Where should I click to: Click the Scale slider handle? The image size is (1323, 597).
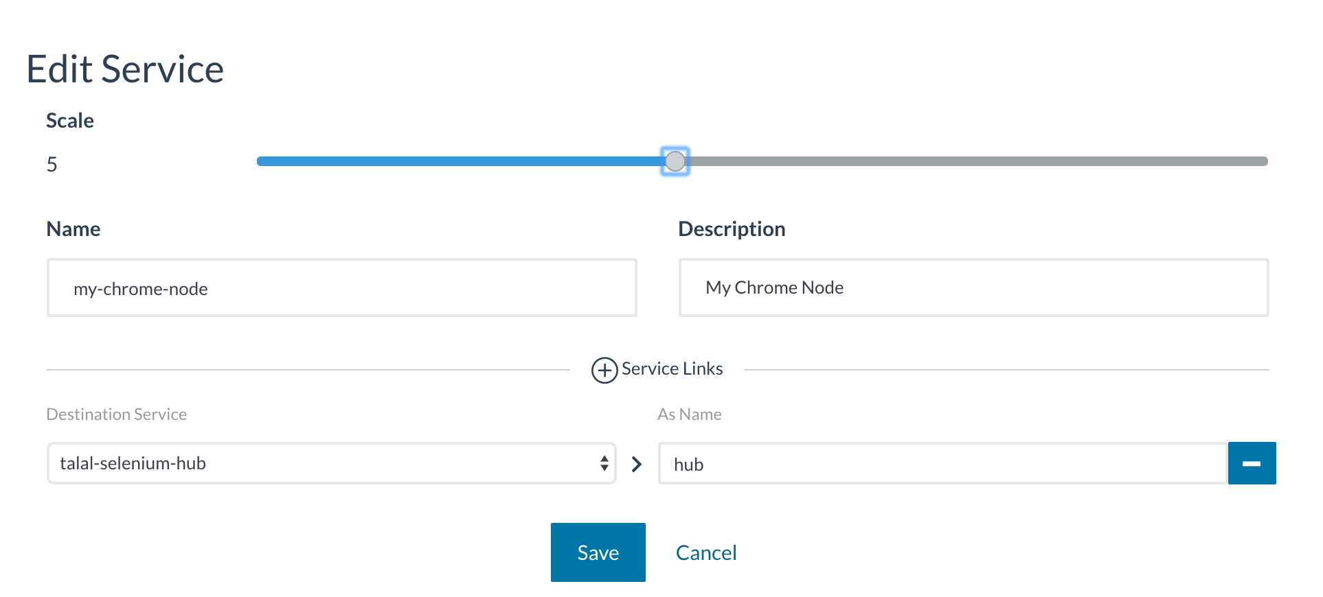coord(675,161)
